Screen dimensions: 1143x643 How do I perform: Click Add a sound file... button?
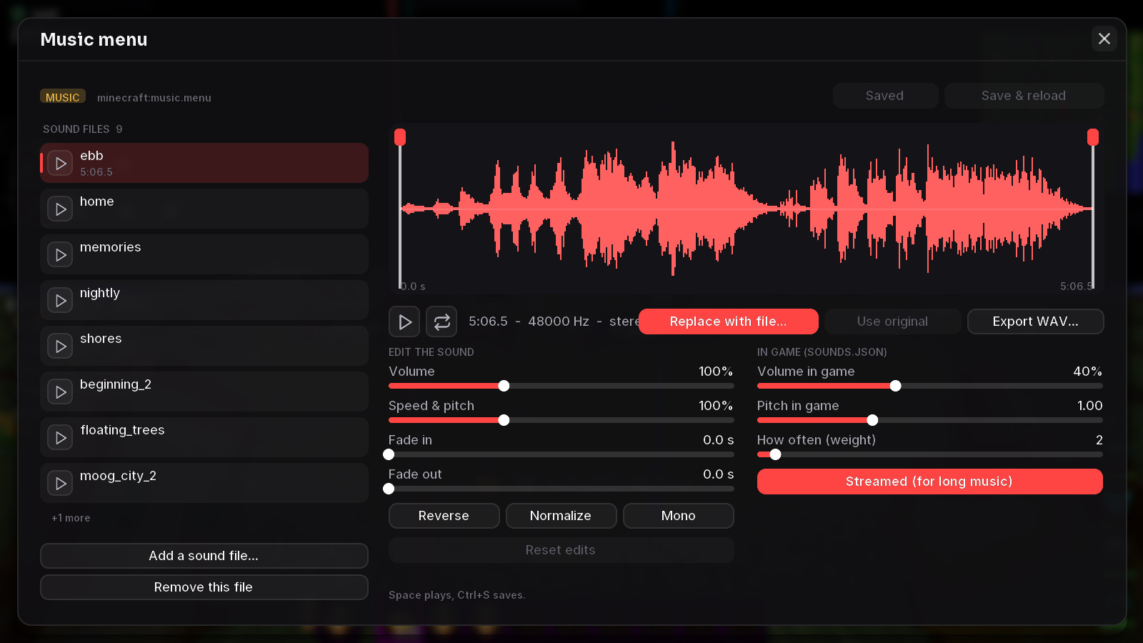pyautogui.click(x=204, y=556)
